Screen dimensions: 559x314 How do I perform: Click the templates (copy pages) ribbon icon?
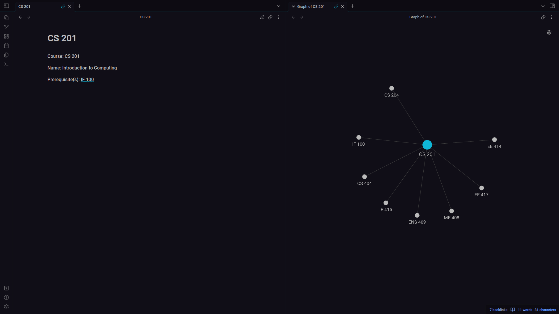(6, 55)
